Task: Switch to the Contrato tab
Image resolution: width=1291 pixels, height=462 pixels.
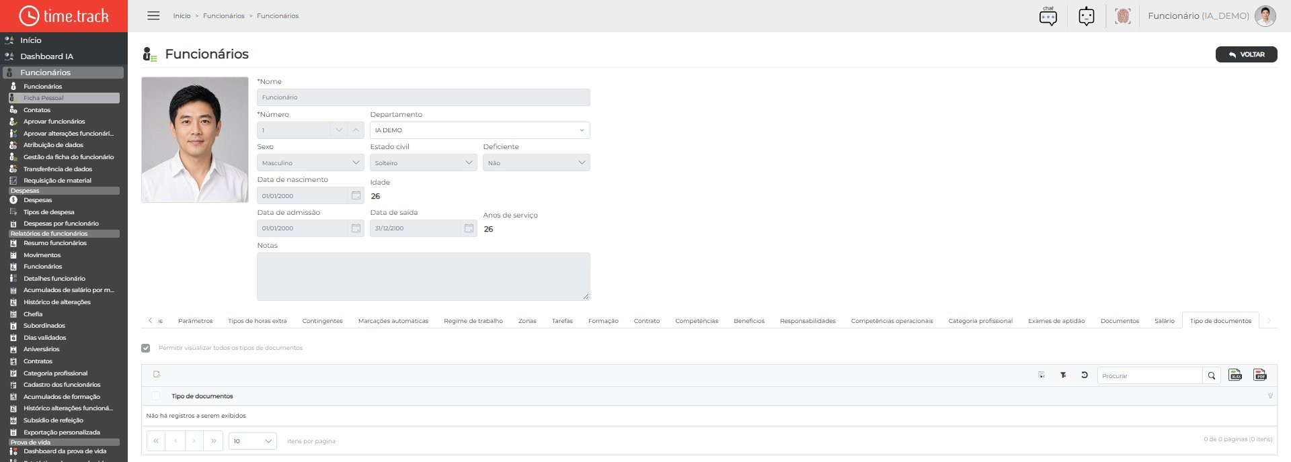Action: pos(647,321)
